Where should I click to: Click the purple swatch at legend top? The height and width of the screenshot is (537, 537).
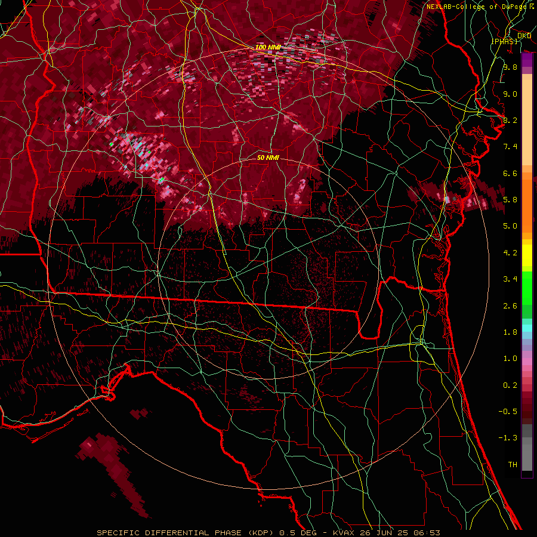coord(527,60)
